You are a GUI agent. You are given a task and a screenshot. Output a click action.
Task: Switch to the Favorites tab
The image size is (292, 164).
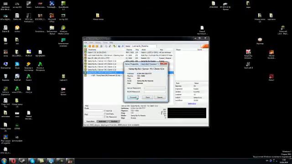(90, 122)
